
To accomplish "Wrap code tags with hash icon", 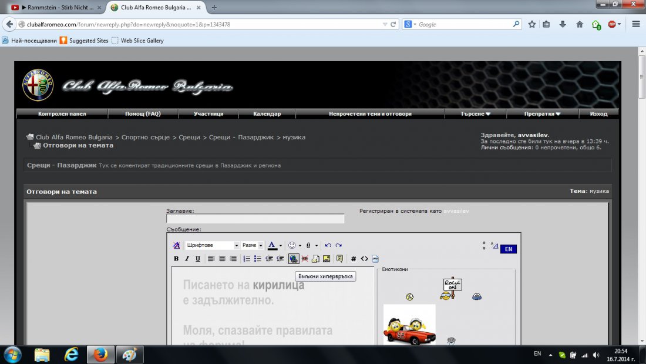I will (x=354, y=259).
